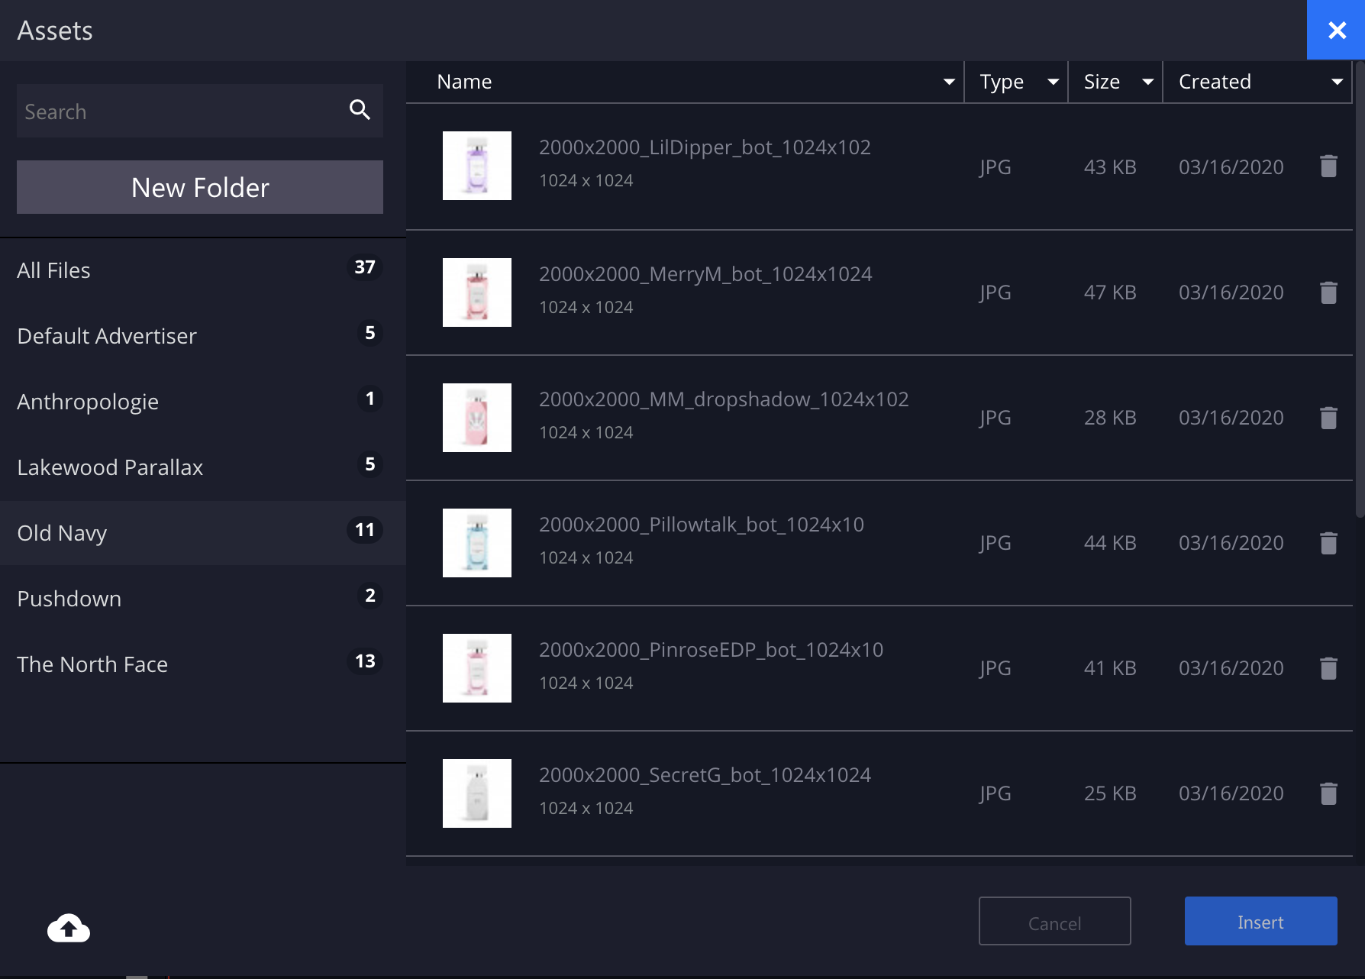
Task: Click the 41 KB size value
Action: click(x=1110, y=668)
